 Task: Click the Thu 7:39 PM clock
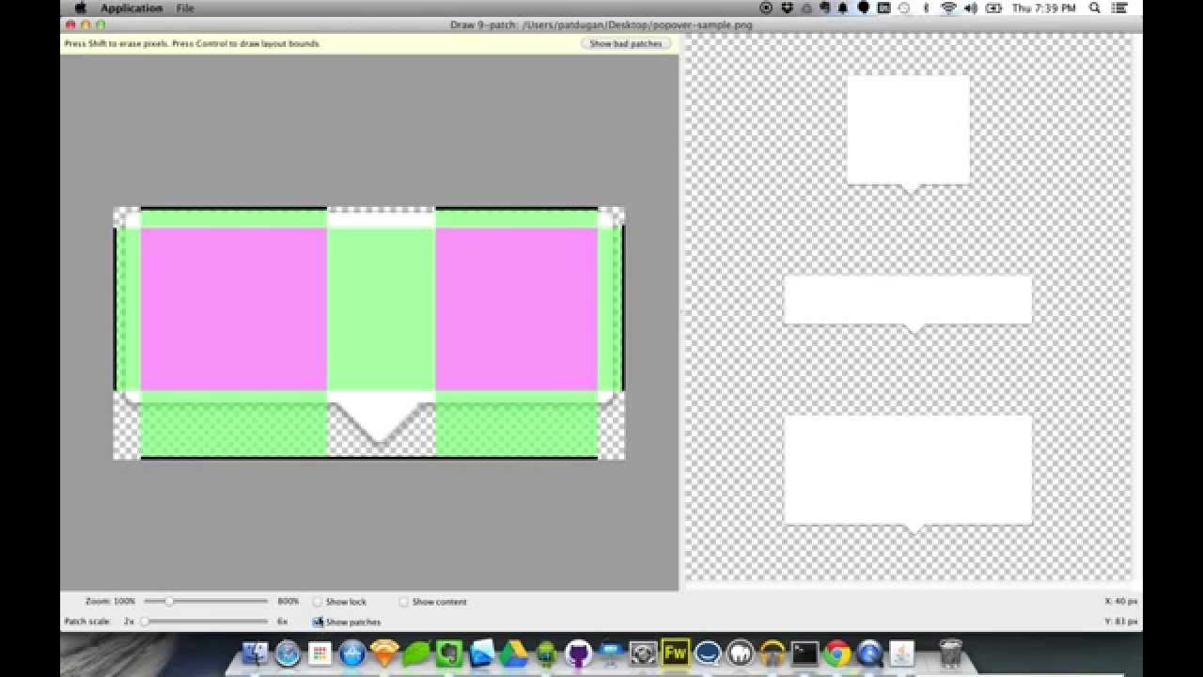click(1044, 8)
